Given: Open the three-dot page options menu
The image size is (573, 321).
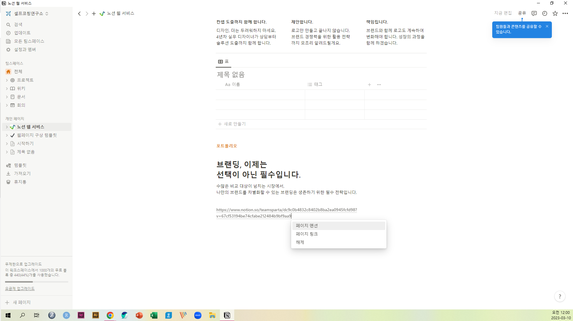Looking at the screenshot, I should [x=565, y=13].
